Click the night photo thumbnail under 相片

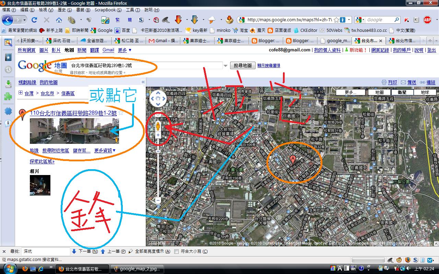pyautogui.click(x=40, y=185)
